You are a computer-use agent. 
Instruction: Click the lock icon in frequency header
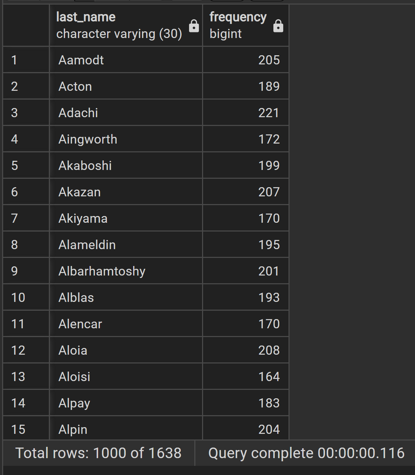(x=278, y=26)
